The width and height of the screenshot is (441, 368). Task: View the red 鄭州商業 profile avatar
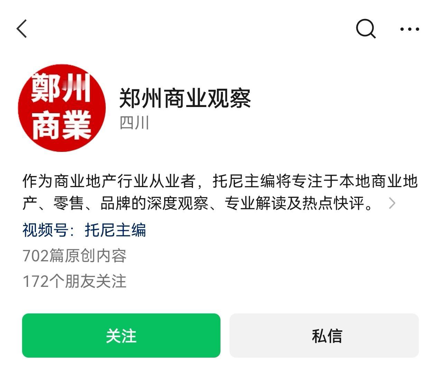point(62,108)
